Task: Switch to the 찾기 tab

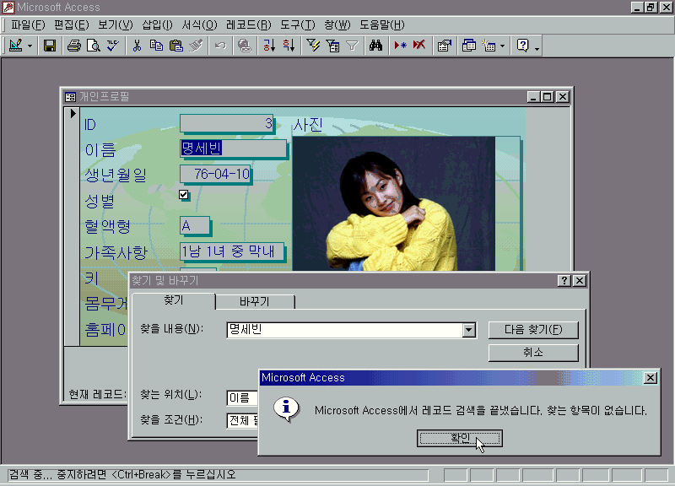Action: [x=174, y=300]
